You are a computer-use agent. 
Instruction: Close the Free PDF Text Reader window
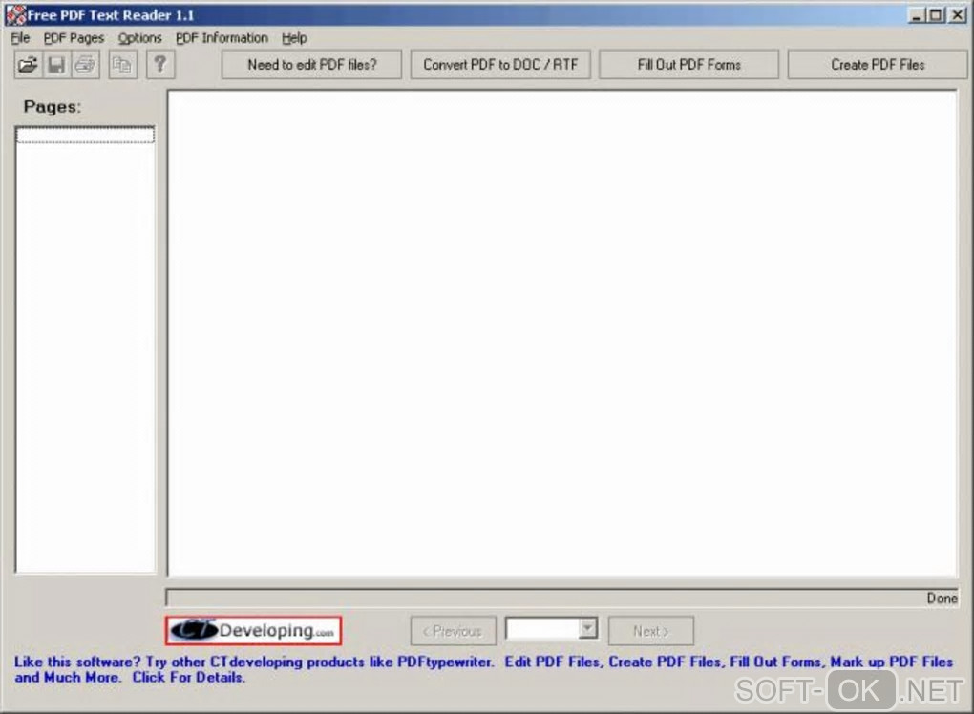point(957,15)
